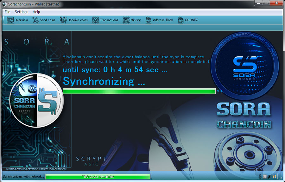Open Send coins page label
This screenshot has height=182, width=285.
pos(47,20)
